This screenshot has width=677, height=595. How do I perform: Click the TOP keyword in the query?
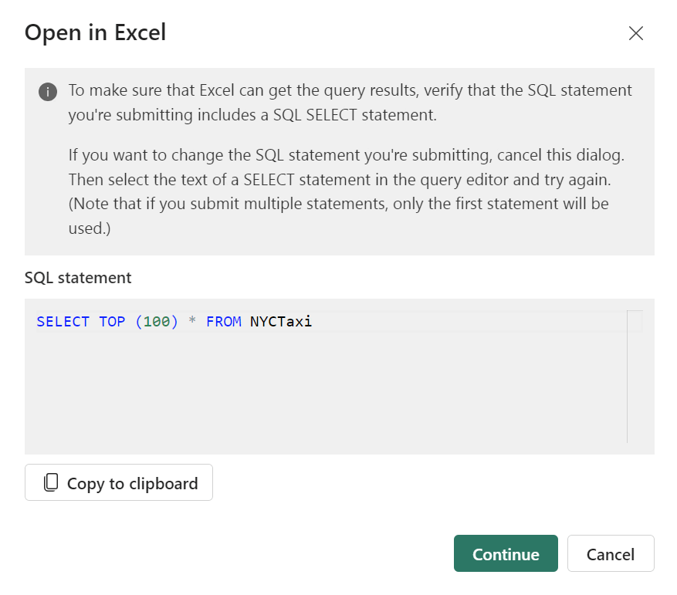(112, 322)
